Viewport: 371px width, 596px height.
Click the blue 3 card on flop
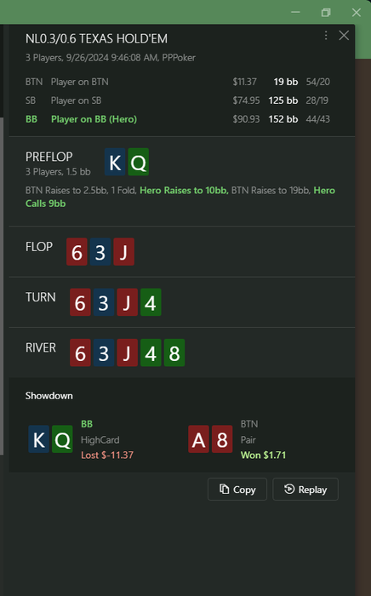point(100,252)
